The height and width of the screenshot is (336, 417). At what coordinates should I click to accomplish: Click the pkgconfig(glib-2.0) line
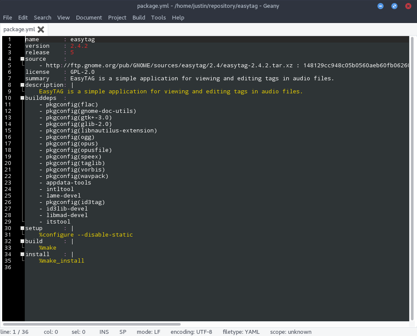(79, 124)
